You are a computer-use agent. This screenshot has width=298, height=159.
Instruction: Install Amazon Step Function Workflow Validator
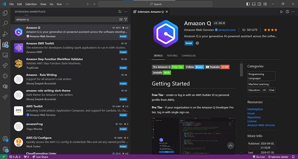(123, 68)
